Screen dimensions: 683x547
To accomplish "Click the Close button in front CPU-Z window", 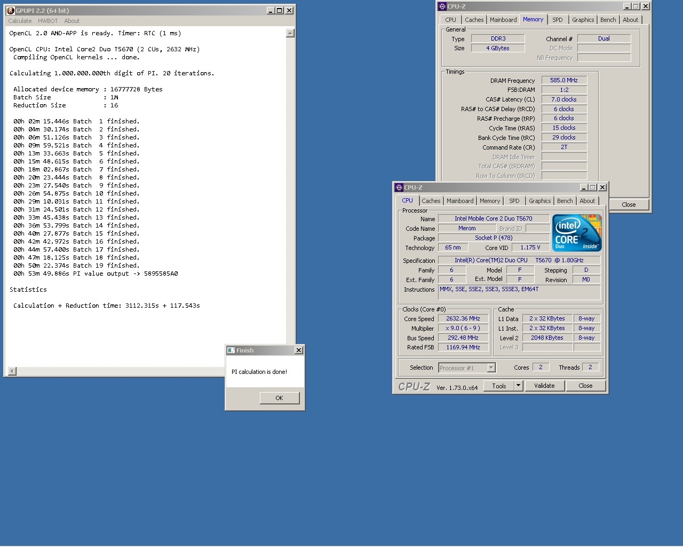I will (585, 386).
